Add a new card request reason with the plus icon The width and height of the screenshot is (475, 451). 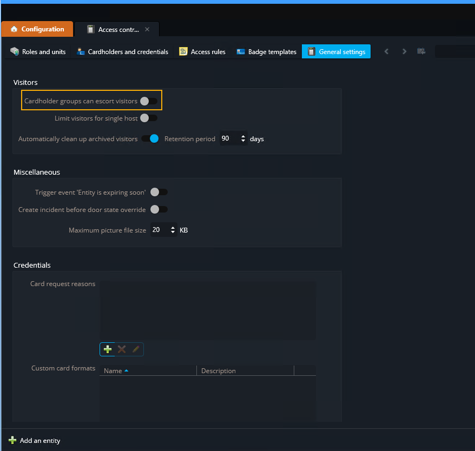[107, 349]
